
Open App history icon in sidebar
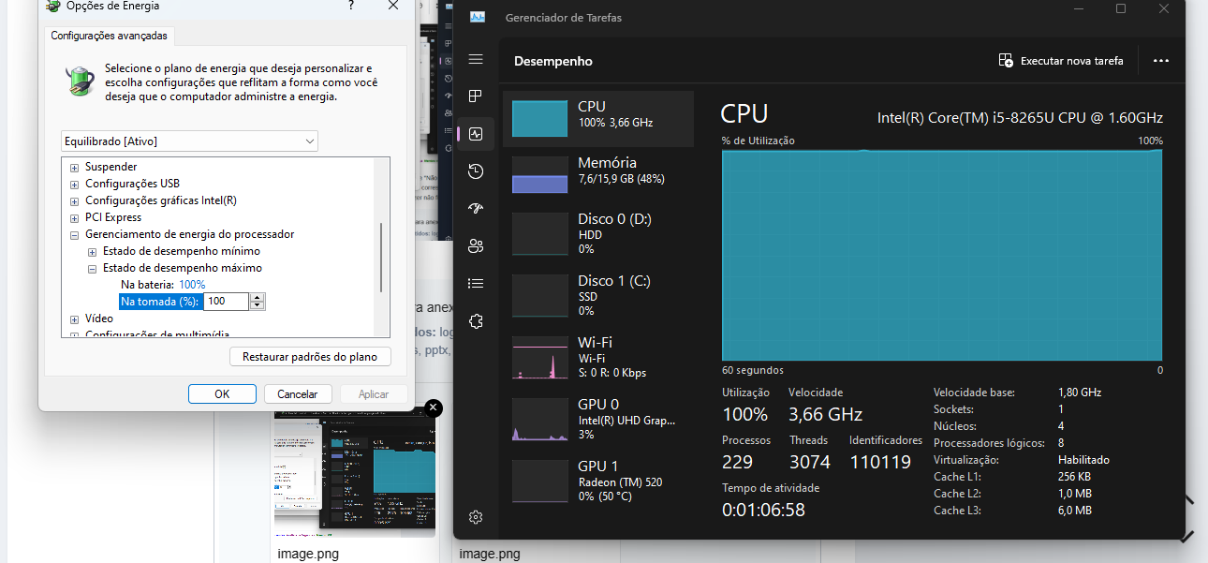(476, 171)
